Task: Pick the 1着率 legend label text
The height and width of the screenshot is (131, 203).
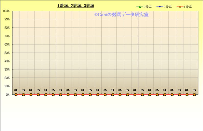Action: click(x=188, y=7)
